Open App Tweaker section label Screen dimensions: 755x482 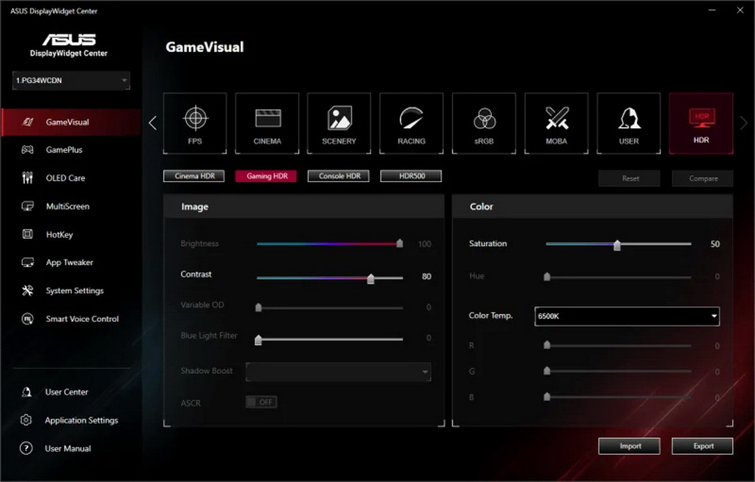coord(69,263)
